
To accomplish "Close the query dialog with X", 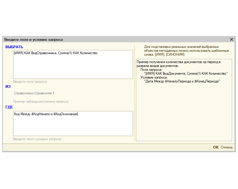I will 231,39.
